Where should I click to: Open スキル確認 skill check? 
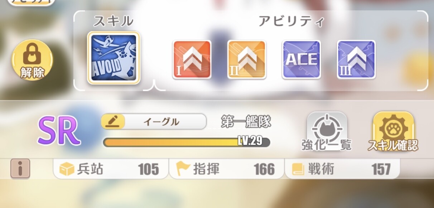pos(393,131)
